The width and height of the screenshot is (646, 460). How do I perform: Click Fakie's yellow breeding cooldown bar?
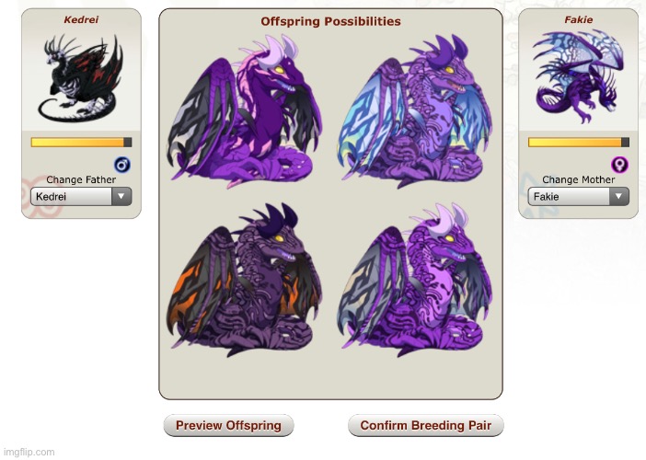[x=579, y=143]
